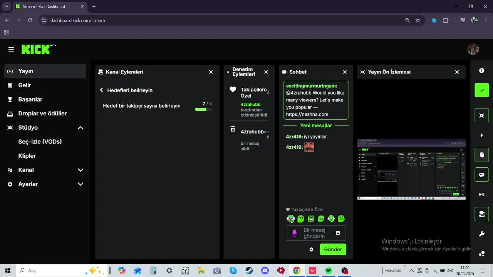Toggle the stream preview panel sidebar icon
The width and height of the screenshot is (493, 277).
pos(481,115)
